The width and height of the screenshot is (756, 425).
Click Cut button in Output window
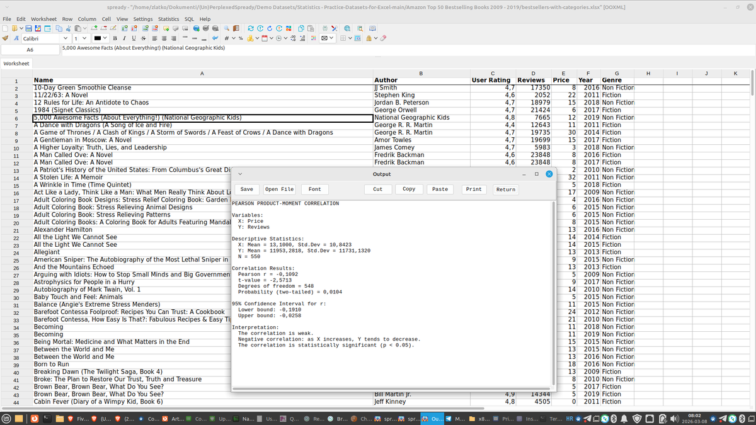377,189
